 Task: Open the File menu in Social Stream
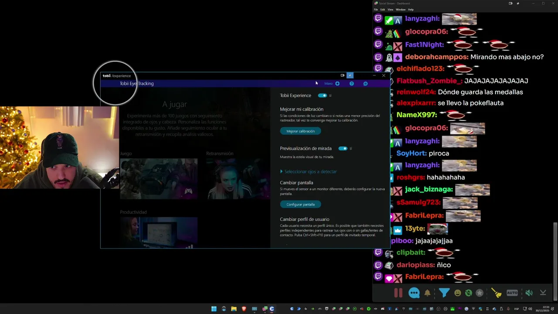(376, 10)
